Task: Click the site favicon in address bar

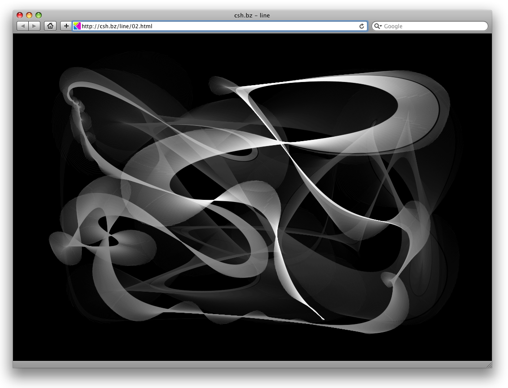Action: tap(77, 26)
